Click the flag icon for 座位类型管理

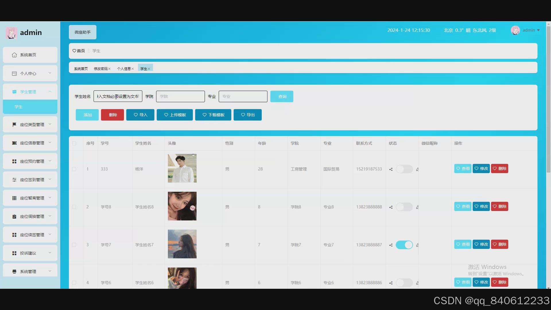click(14, 125)
